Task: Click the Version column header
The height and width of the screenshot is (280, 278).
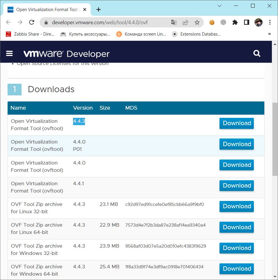Action: [x=83, y=108]
